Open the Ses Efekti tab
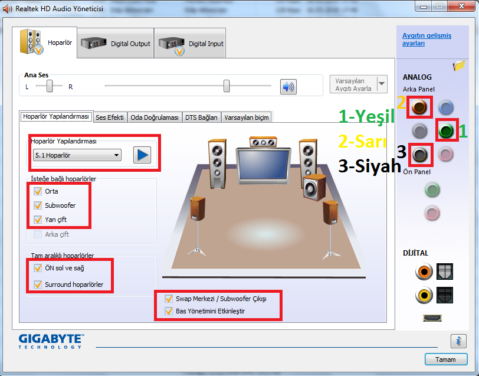The height and width of the screenshot is (376, 479). pyautogui.click(x=110, y=117)
